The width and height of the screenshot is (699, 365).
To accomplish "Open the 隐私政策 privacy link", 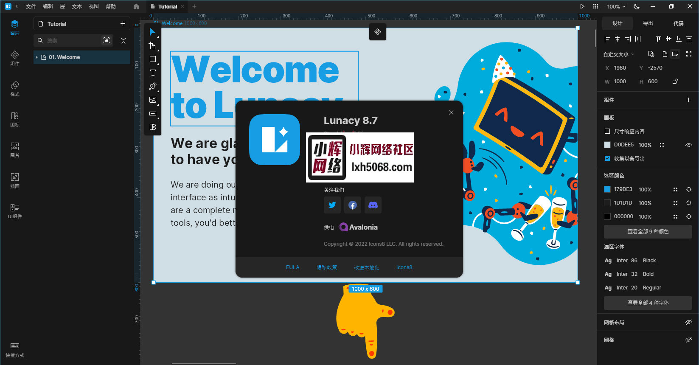I will pos(327,267).
